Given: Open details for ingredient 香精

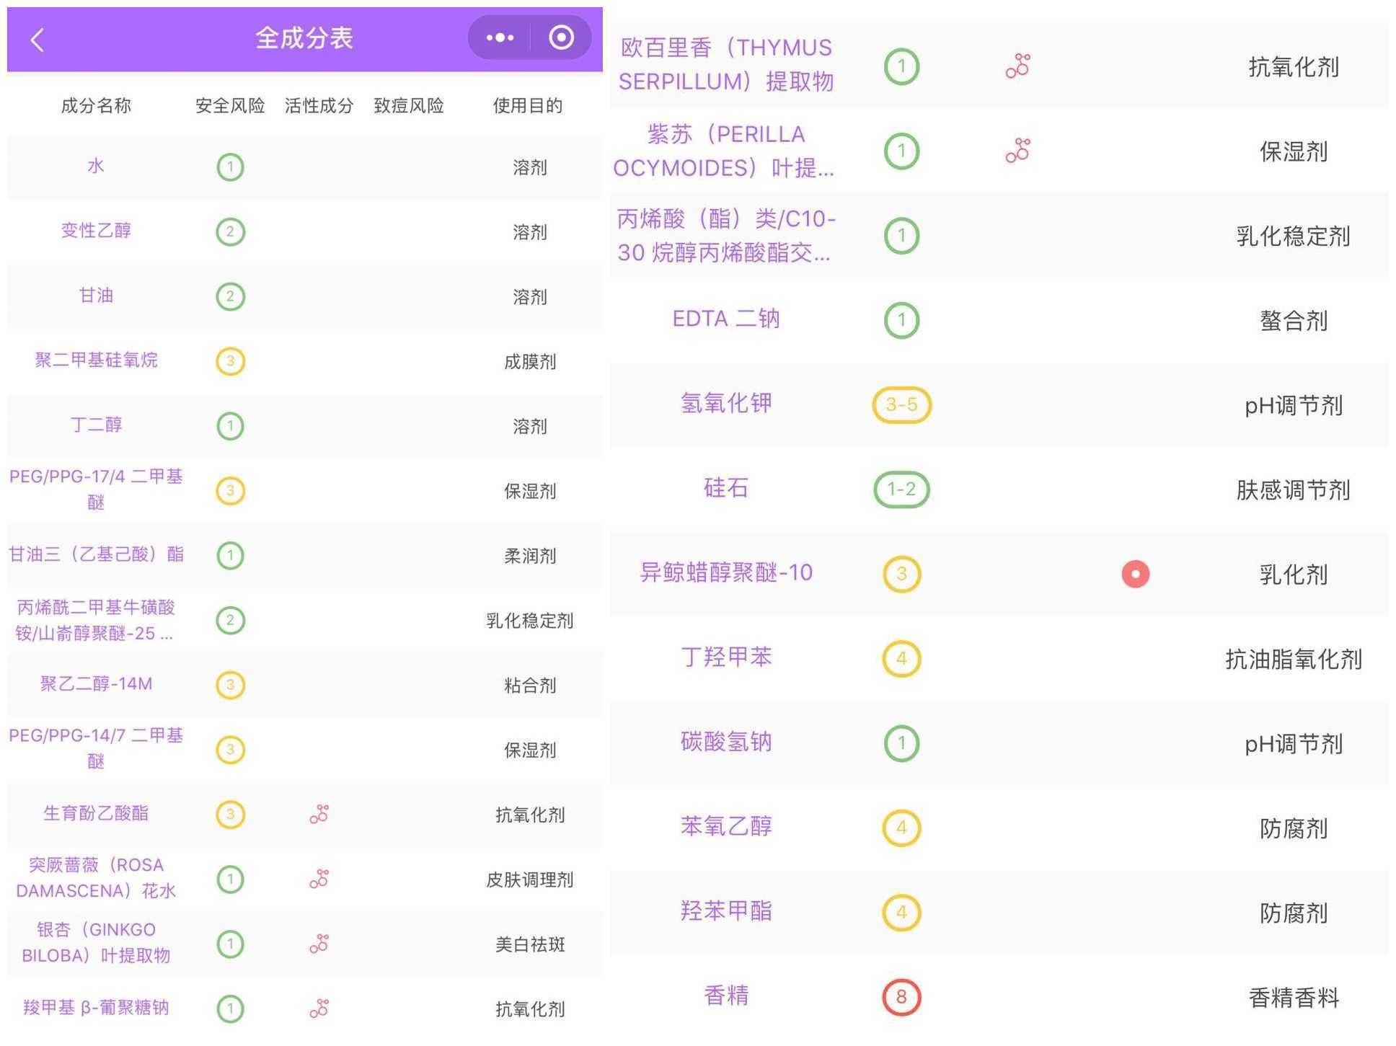Looking at the screenshot, I should point(726,996).
